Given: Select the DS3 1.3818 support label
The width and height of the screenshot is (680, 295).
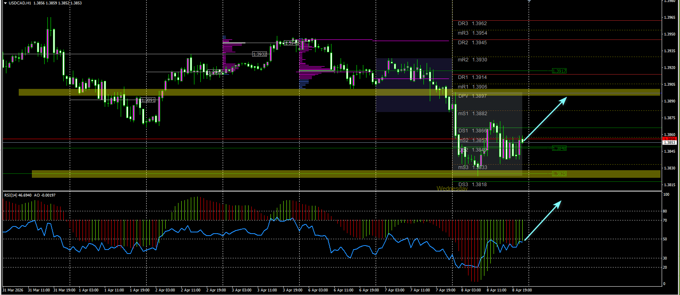Looking at the screenshot, I should [x=472, y=185].
